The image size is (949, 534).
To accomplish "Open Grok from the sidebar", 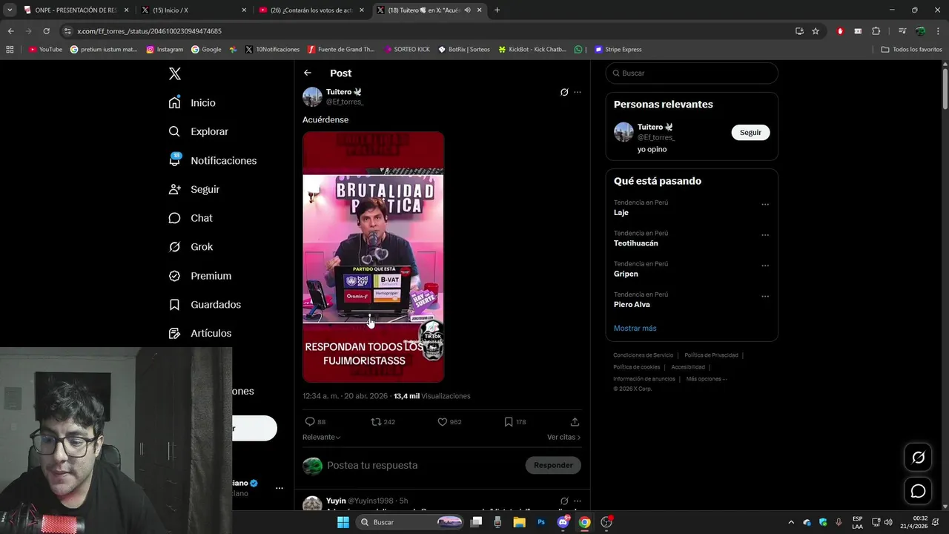I will point(191,247).
